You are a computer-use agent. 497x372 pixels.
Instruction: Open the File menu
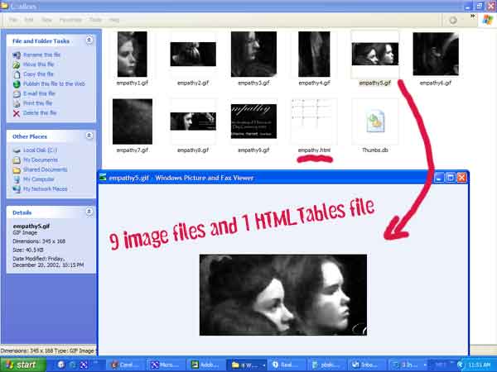[x=11, y=19]
